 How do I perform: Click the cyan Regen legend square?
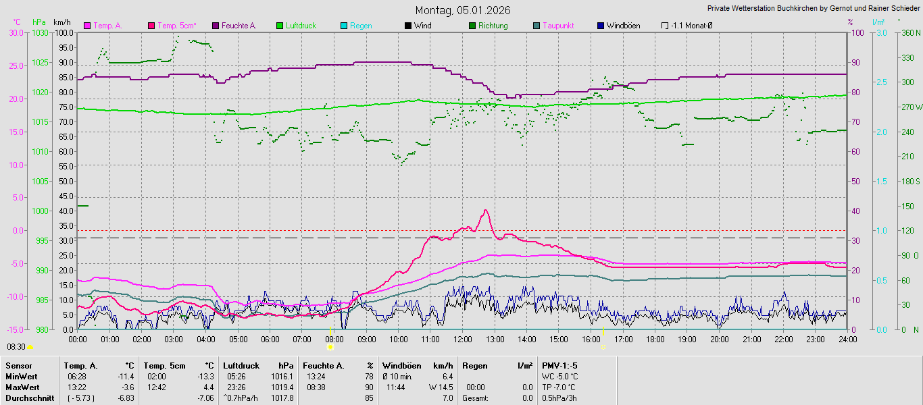[x=344, y=26]
